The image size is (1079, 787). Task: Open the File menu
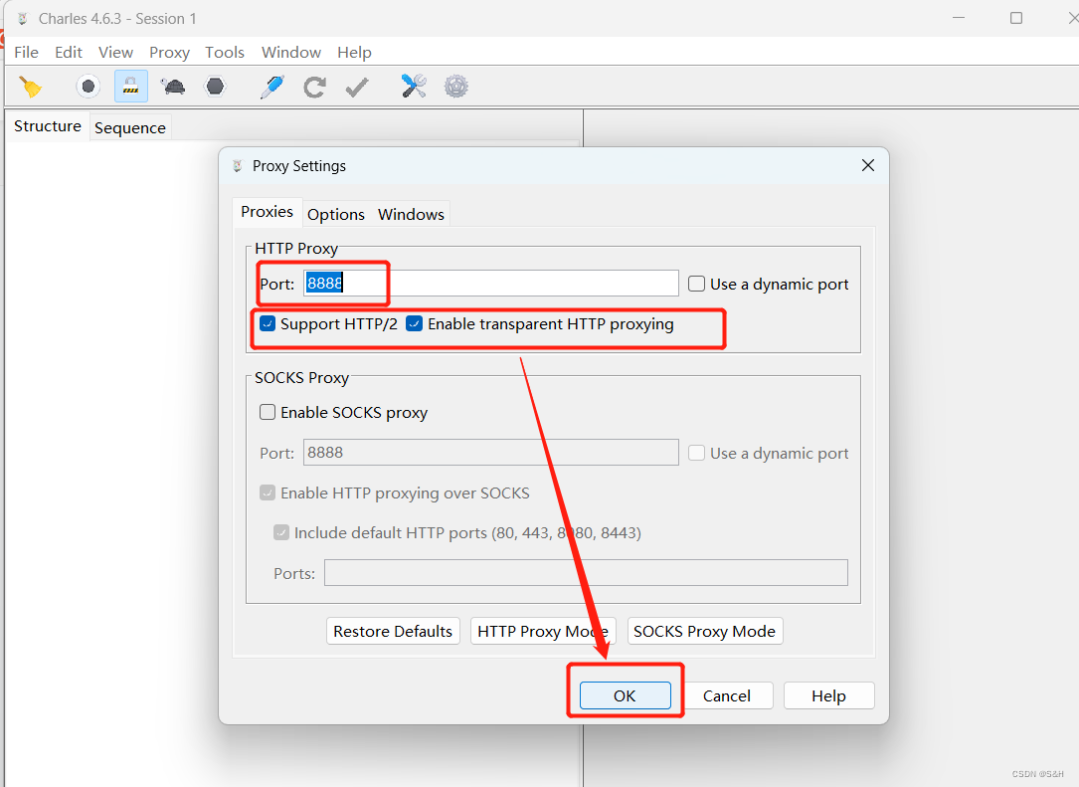coord(26,53)
